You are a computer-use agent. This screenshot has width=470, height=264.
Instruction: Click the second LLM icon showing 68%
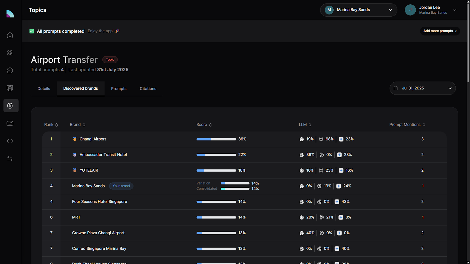321,139
